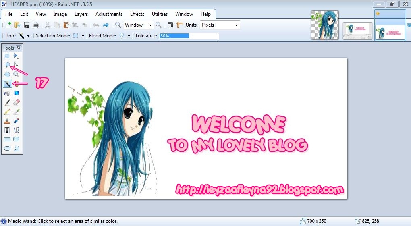
Task: Switch to the anime girl transparent thumbnail
Action: pos(325,25)
